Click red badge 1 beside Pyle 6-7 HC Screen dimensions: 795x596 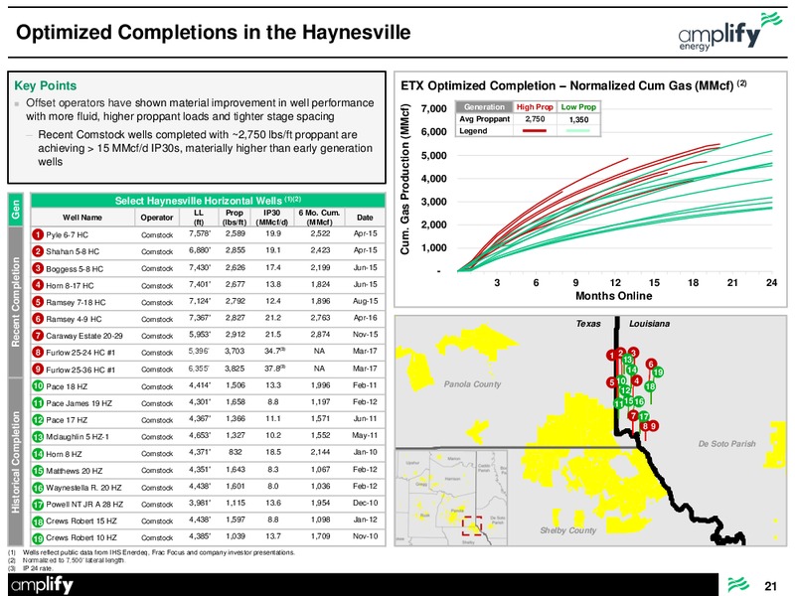38,234
